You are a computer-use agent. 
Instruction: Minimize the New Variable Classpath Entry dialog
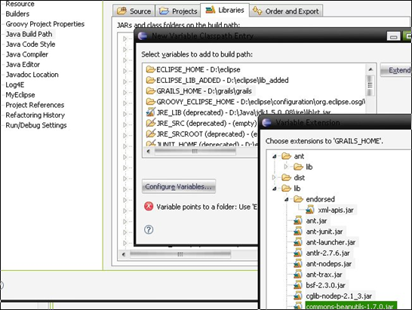pos(393,36)
